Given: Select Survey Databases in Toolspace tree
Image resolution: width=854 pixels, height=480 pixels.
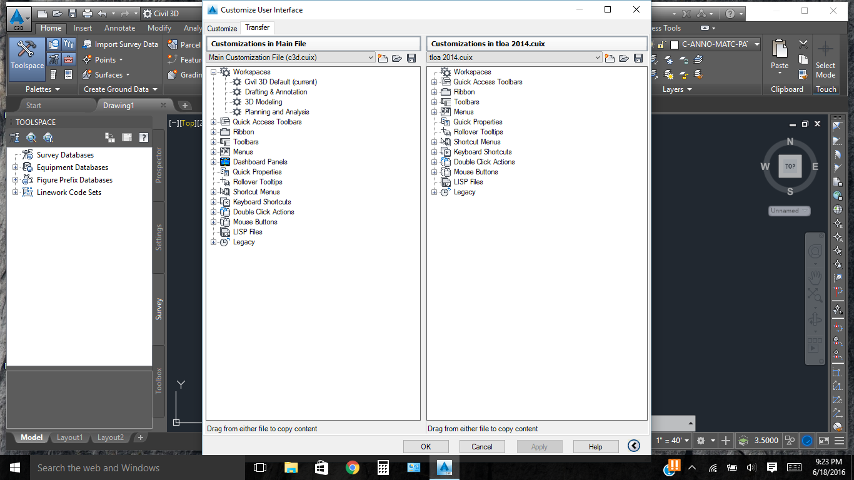Looking at the screenshot, I should 65,155.
